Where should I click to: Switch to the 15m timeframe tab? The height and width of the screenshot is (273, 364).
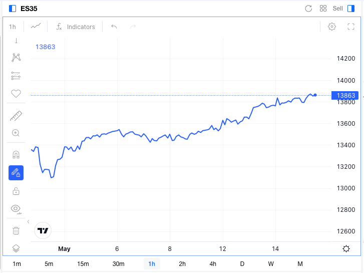click(x=83, y=264)
